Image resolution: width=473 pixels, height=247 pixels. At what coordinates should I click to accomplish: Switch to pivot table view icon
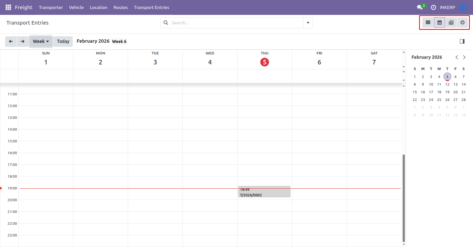click(451, 23)
